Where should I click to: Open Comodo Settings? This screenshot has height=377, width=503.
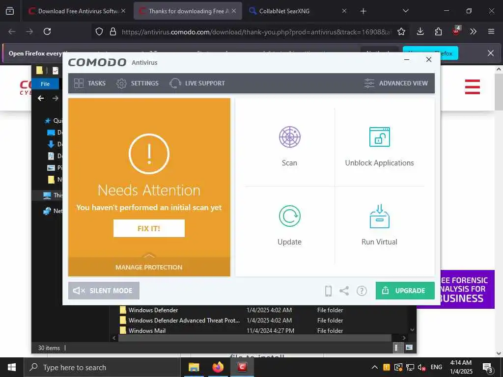[138, 83]
